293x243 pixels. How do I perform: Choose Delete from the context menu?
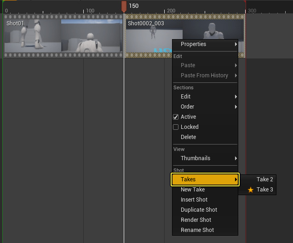pos(205,137)
